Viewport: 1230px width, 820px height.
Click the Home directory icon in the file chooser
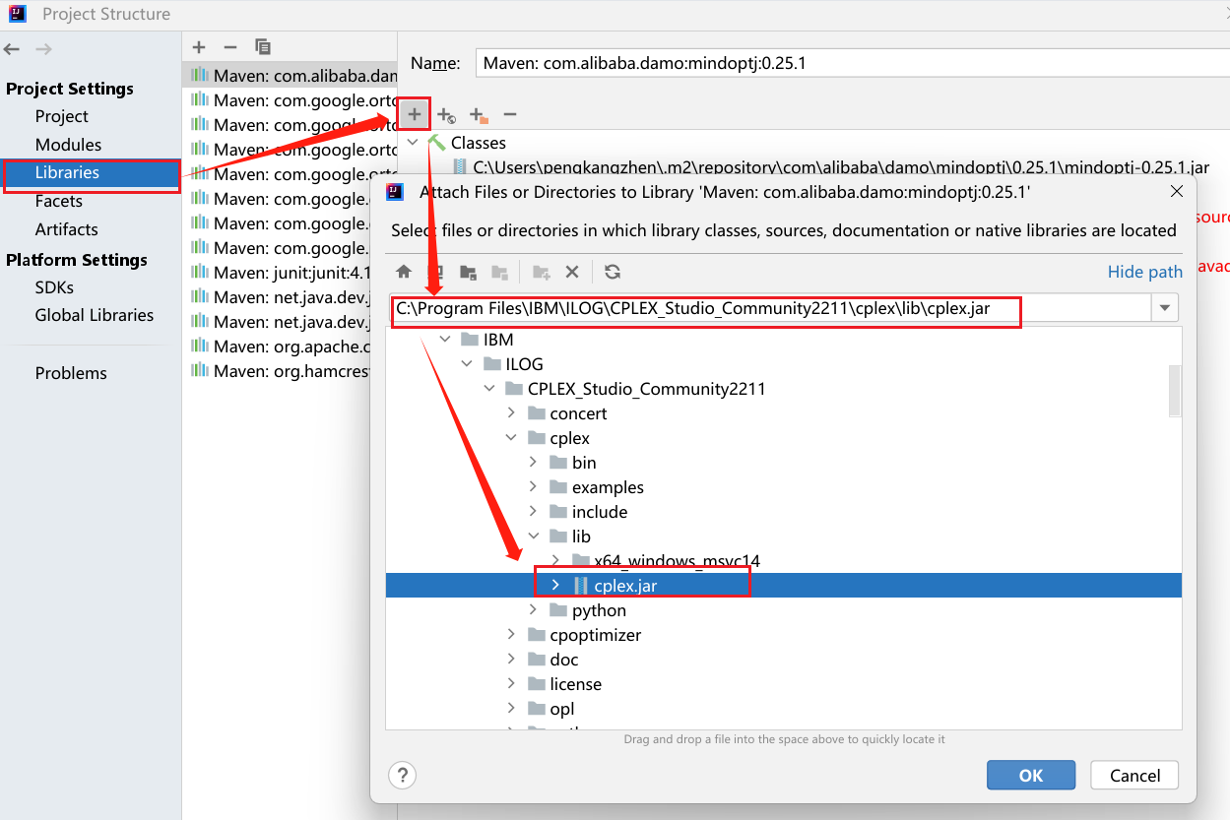point(404,271)
